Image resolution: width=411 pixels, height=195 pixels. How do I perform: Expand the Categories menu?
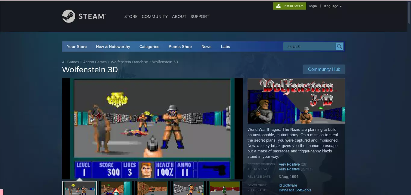click(149, 46)
